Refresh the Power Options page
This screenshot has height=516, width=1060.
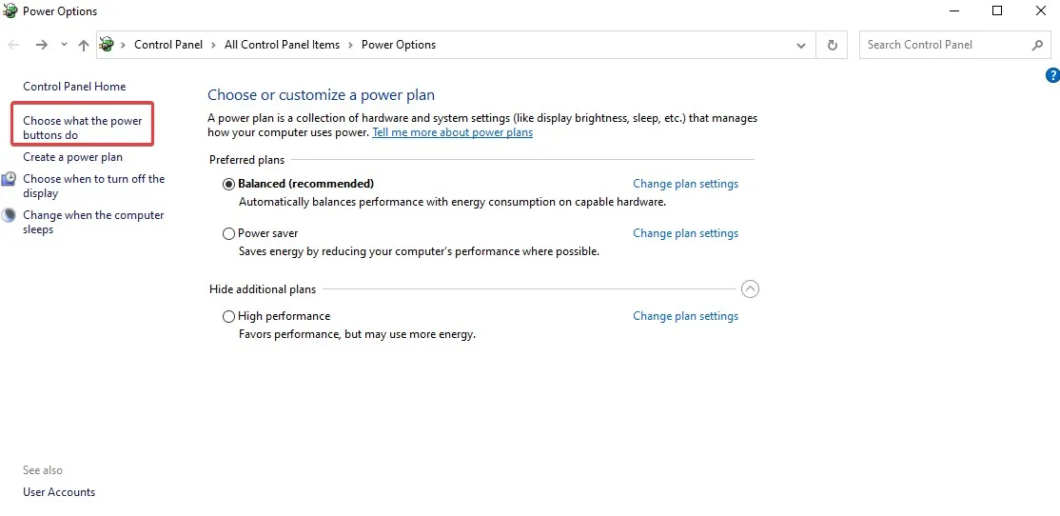833,45
